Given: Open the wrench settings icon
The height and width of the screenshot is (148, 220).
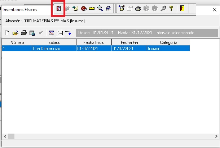Looking at the screenshot, I should [163, 8].
